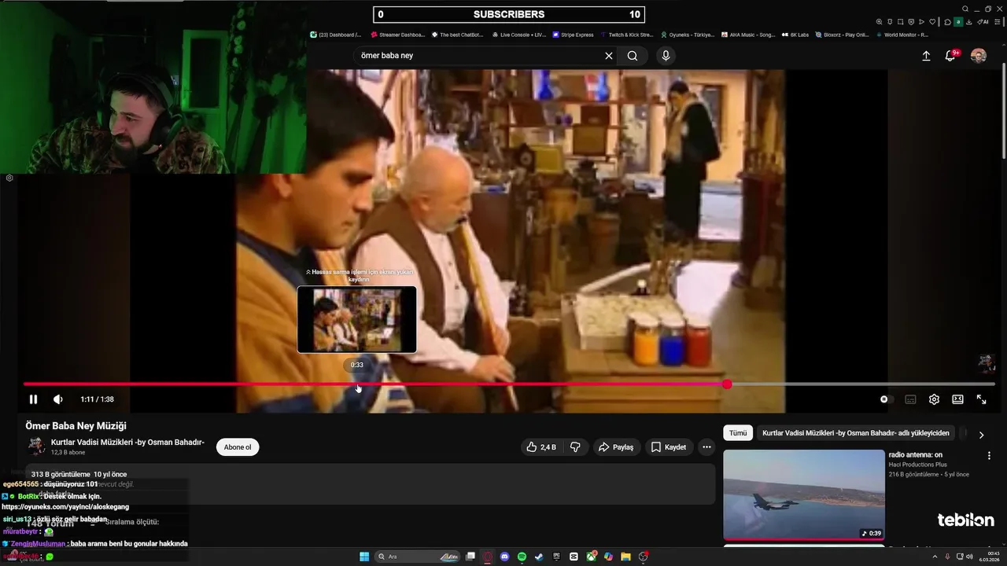Click the 0:33 preview thumbnail
Image resolution: width=1007 pixels, height=566 pixels.
[356, 320]
